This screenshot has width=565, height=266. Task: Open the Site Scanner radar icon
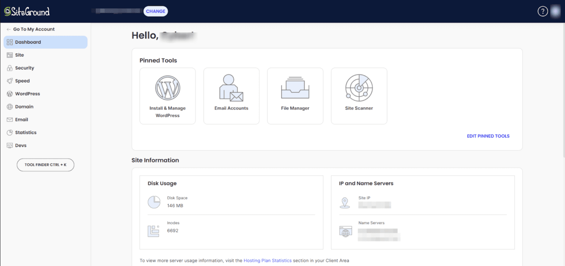(359, 88)
